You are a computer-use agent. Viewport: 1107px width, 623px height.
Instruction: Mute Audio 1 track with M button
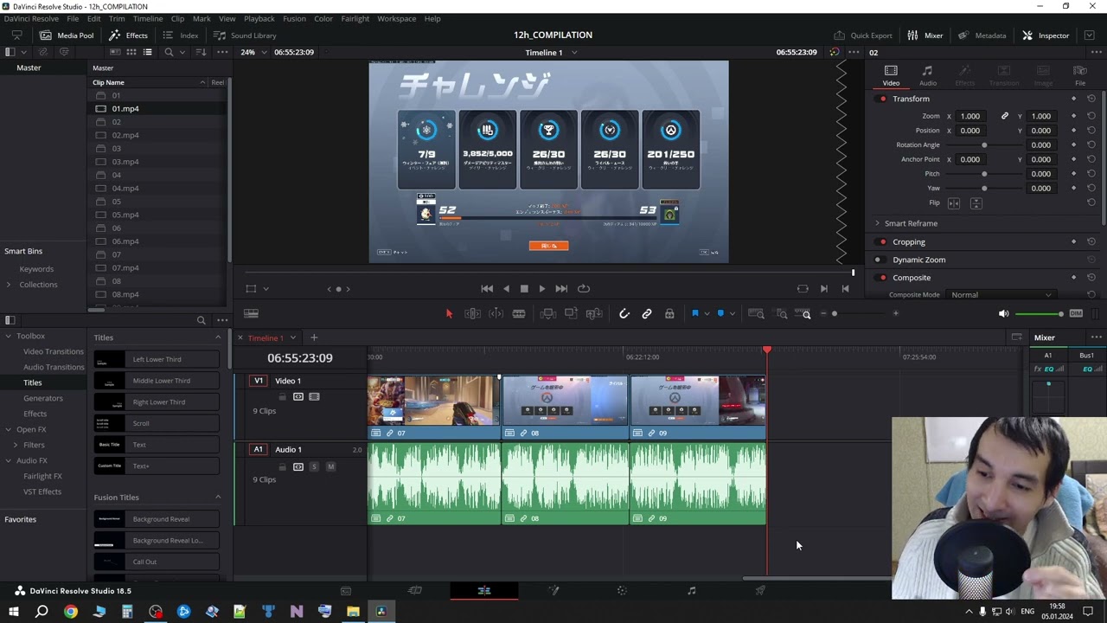(330, 467)
